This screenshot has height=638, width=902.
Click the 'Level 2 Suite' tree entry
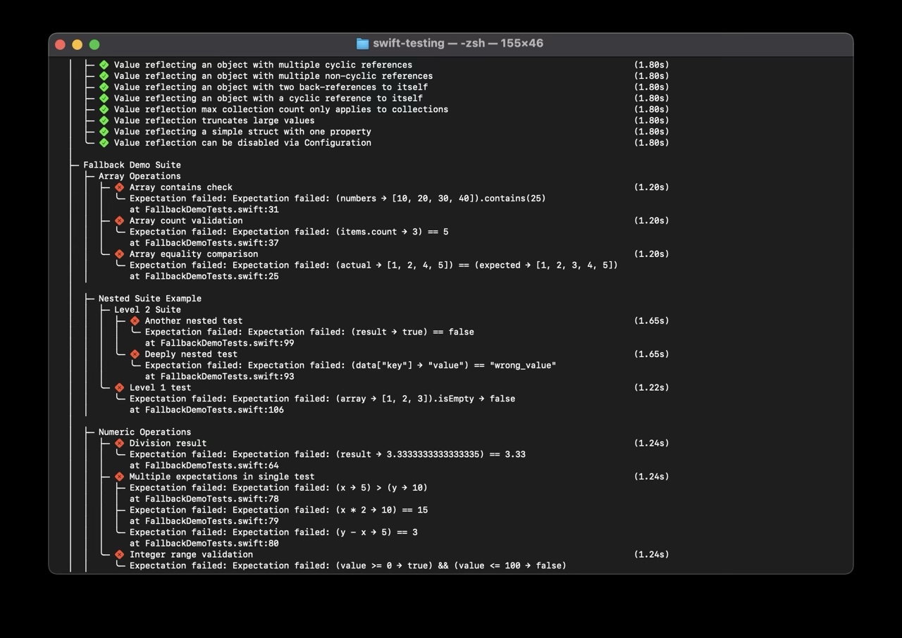point(147,310)
